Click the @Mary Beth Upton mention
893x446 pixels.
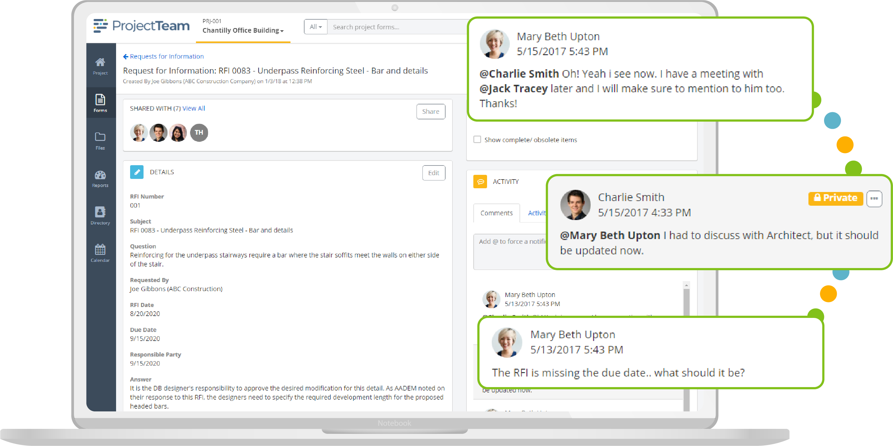[610, 235]
